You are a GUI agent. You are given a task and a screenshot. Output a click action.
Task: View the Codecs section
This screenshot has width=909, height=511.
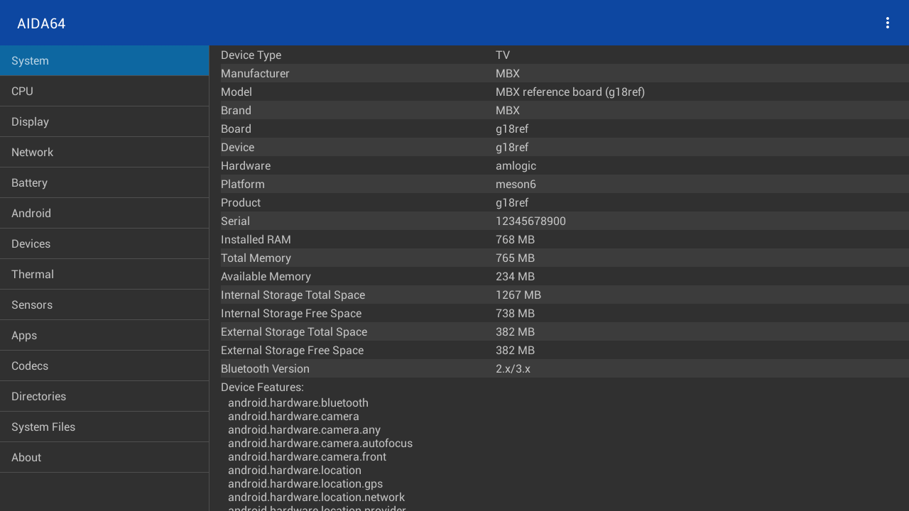click(x=104, y=366)
